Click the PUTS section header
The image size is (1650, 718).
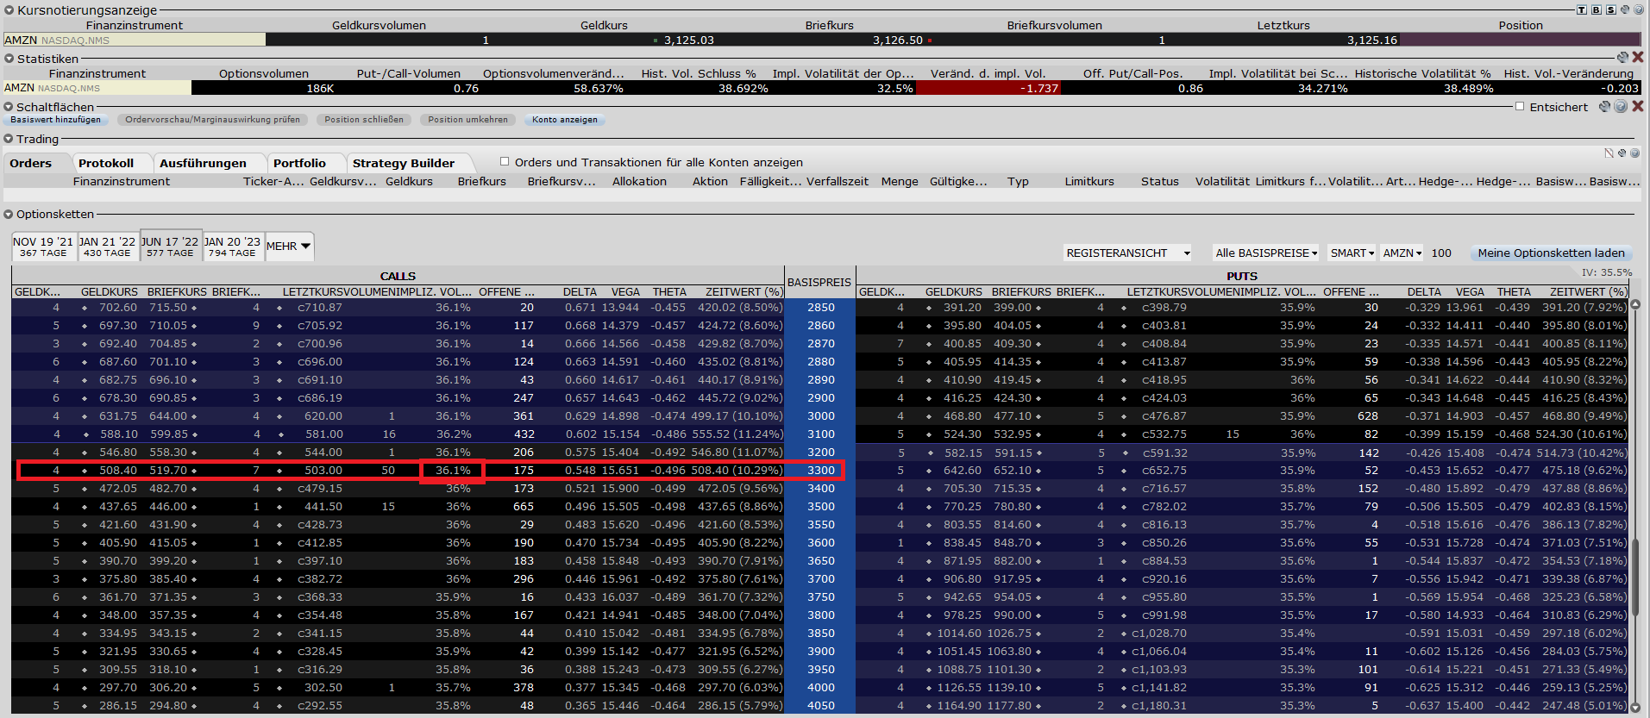(1242, 276)
